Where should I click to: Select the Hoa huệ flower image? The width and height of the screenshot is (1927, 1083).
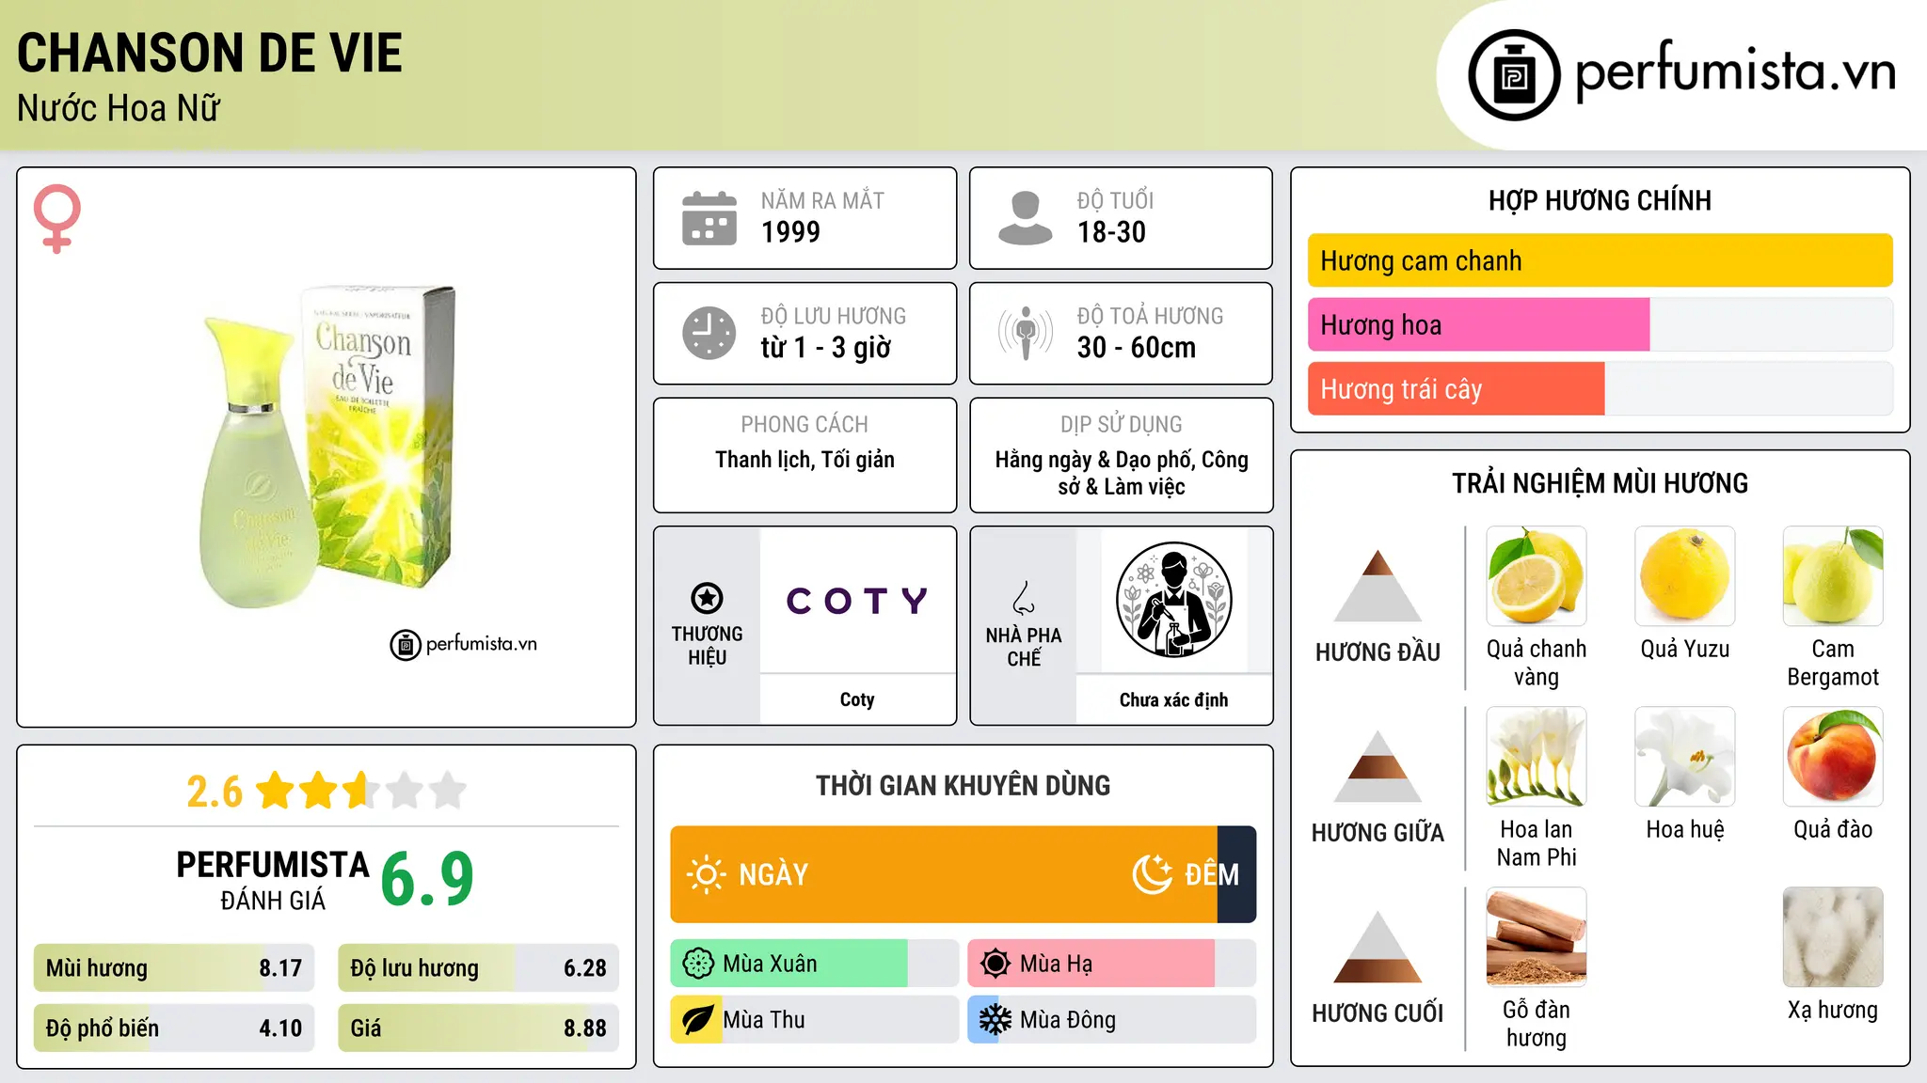[x=1685, y=757]
